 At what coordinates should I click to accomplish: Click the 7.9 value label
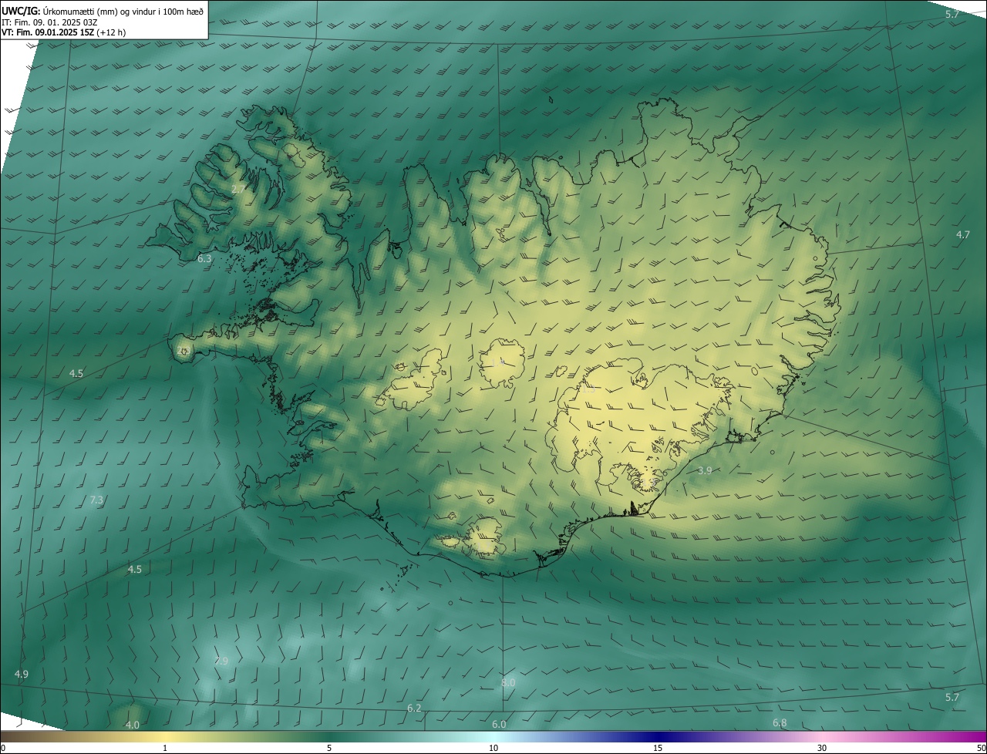[x=221, y=661]
